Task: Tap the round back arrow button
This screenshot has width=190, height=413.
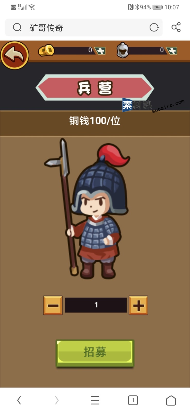Action: tap(15, 55)
